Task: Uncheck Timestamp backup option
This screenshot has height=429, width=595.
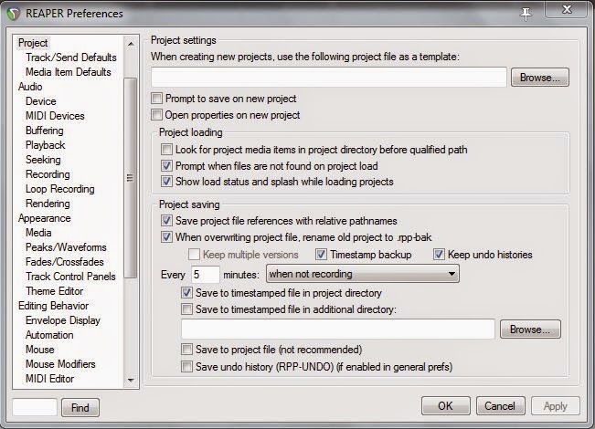Action: (x=321, y=255)
